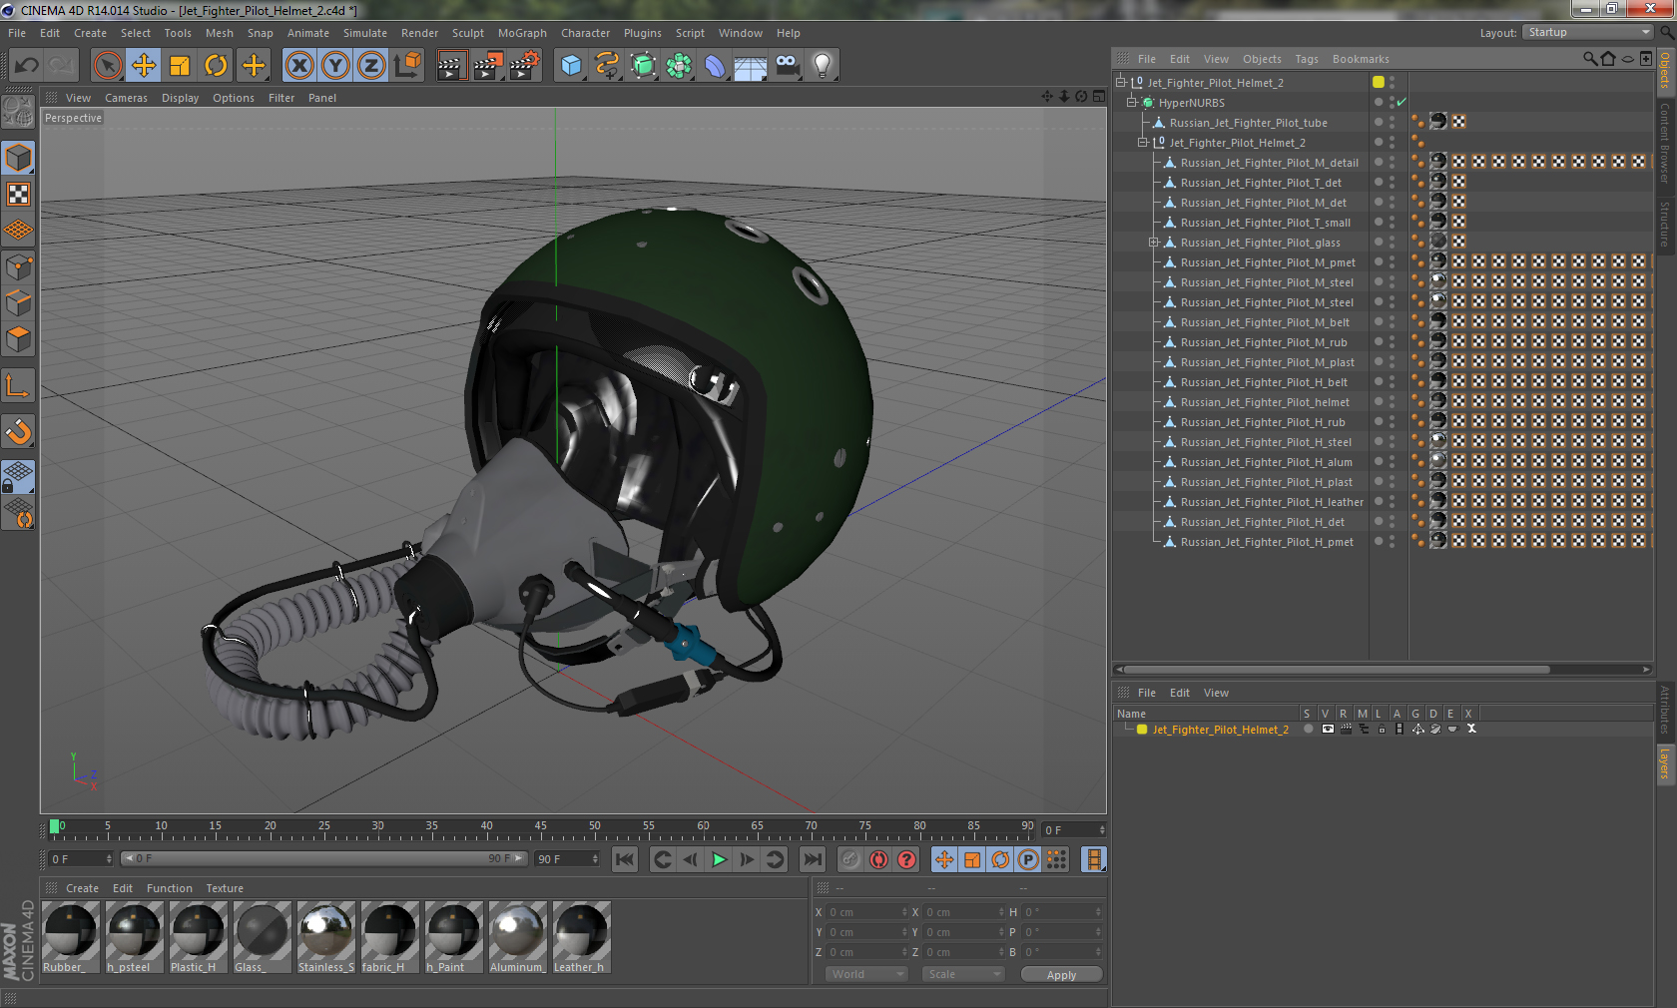Collapse the nested Jet_Fighter_Pilot_Helmet_2 null
Image resolution: width=1677 pixels, height=1008 pixels.
tap(1143, 143)
